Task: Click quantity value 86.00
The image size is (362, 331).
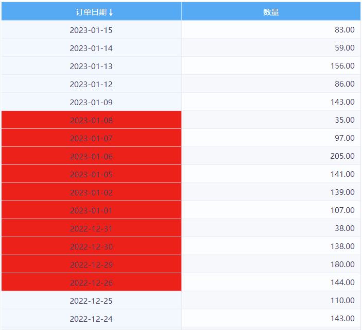Action: pos(344,84)
